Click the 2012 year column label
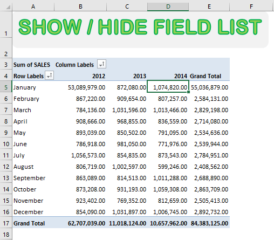Viewport: 274px width, 240px height. tap(99, 76)
